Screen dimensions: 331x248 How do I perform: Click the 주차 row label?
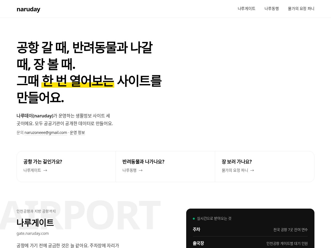[196, 229]
